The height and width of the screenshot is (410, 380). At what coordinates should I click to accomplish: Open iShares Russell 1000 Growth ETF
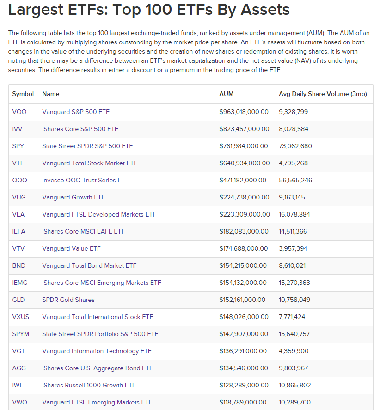(x=89, y=385)
